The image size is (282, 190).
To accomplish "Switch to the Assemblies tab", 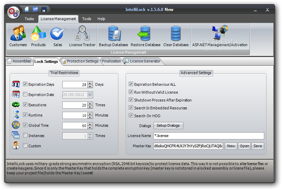I will pyautogui.click(x=19, y=61).
